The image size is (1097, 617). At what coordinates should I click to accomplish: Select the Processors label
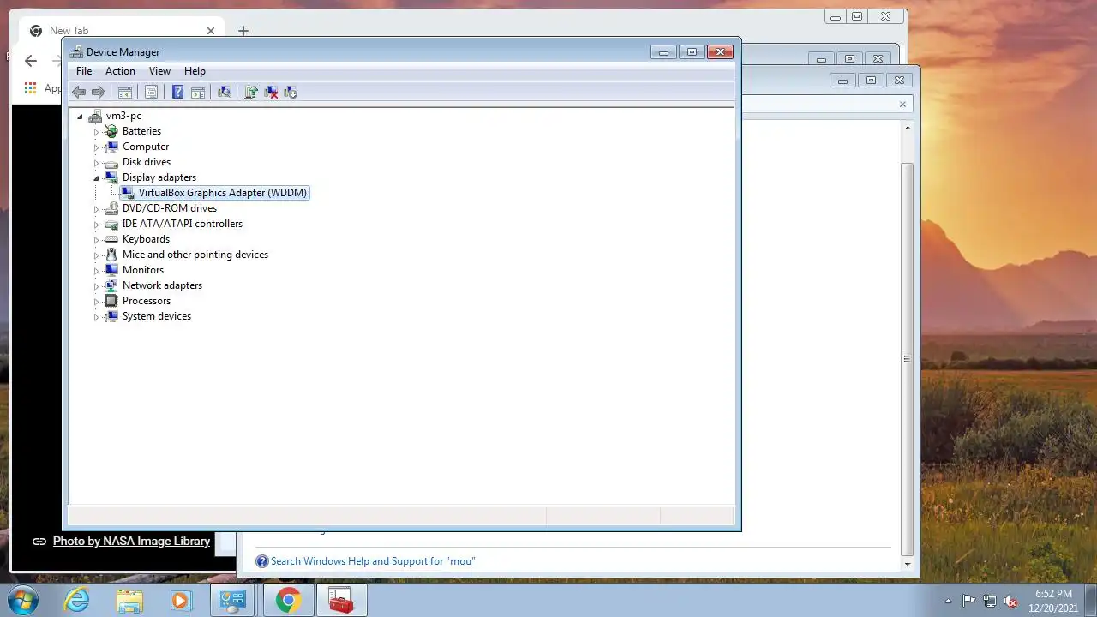click(x=147, y=301)
